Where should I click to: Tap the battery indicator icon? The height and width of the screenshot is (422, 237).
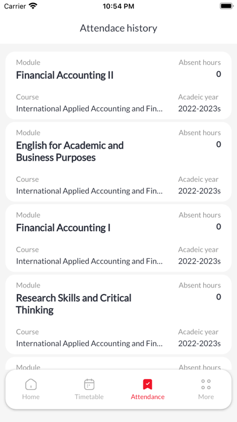point(227,6)
